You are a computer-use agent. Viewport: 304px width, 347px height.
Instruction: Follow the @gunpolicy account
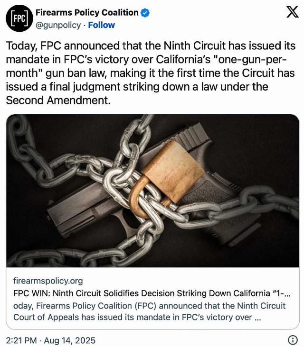click(102, 25)
